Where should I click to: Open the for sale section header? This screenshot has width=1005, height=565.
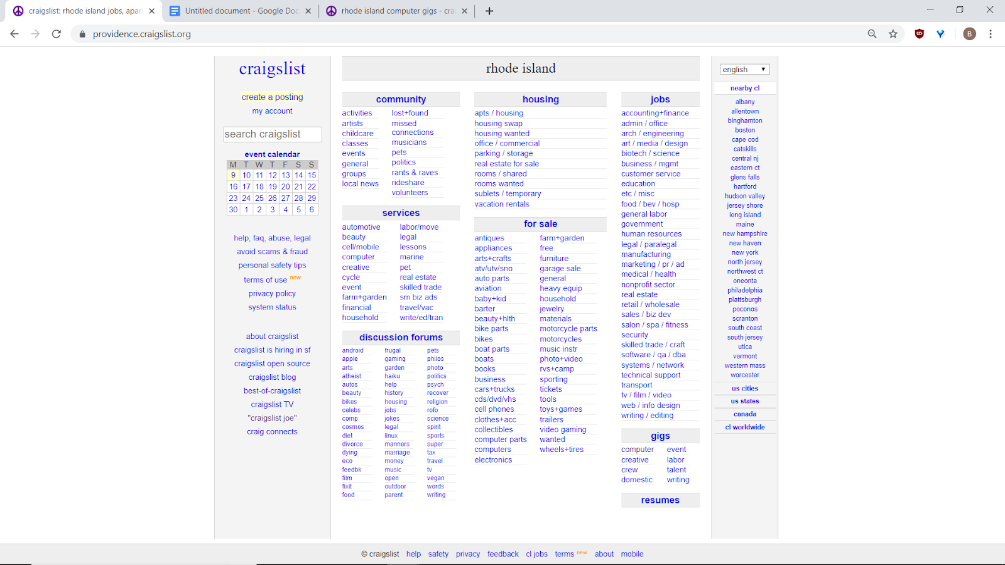pyautogui.click(x=541, y=223)
